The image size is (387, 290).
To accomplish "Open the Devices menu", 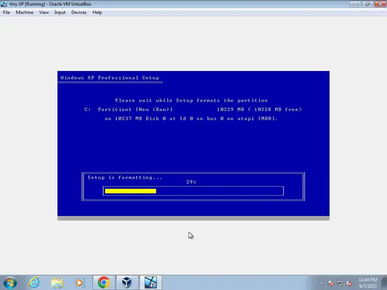I will pyautogui.click(x=79, y=12).
